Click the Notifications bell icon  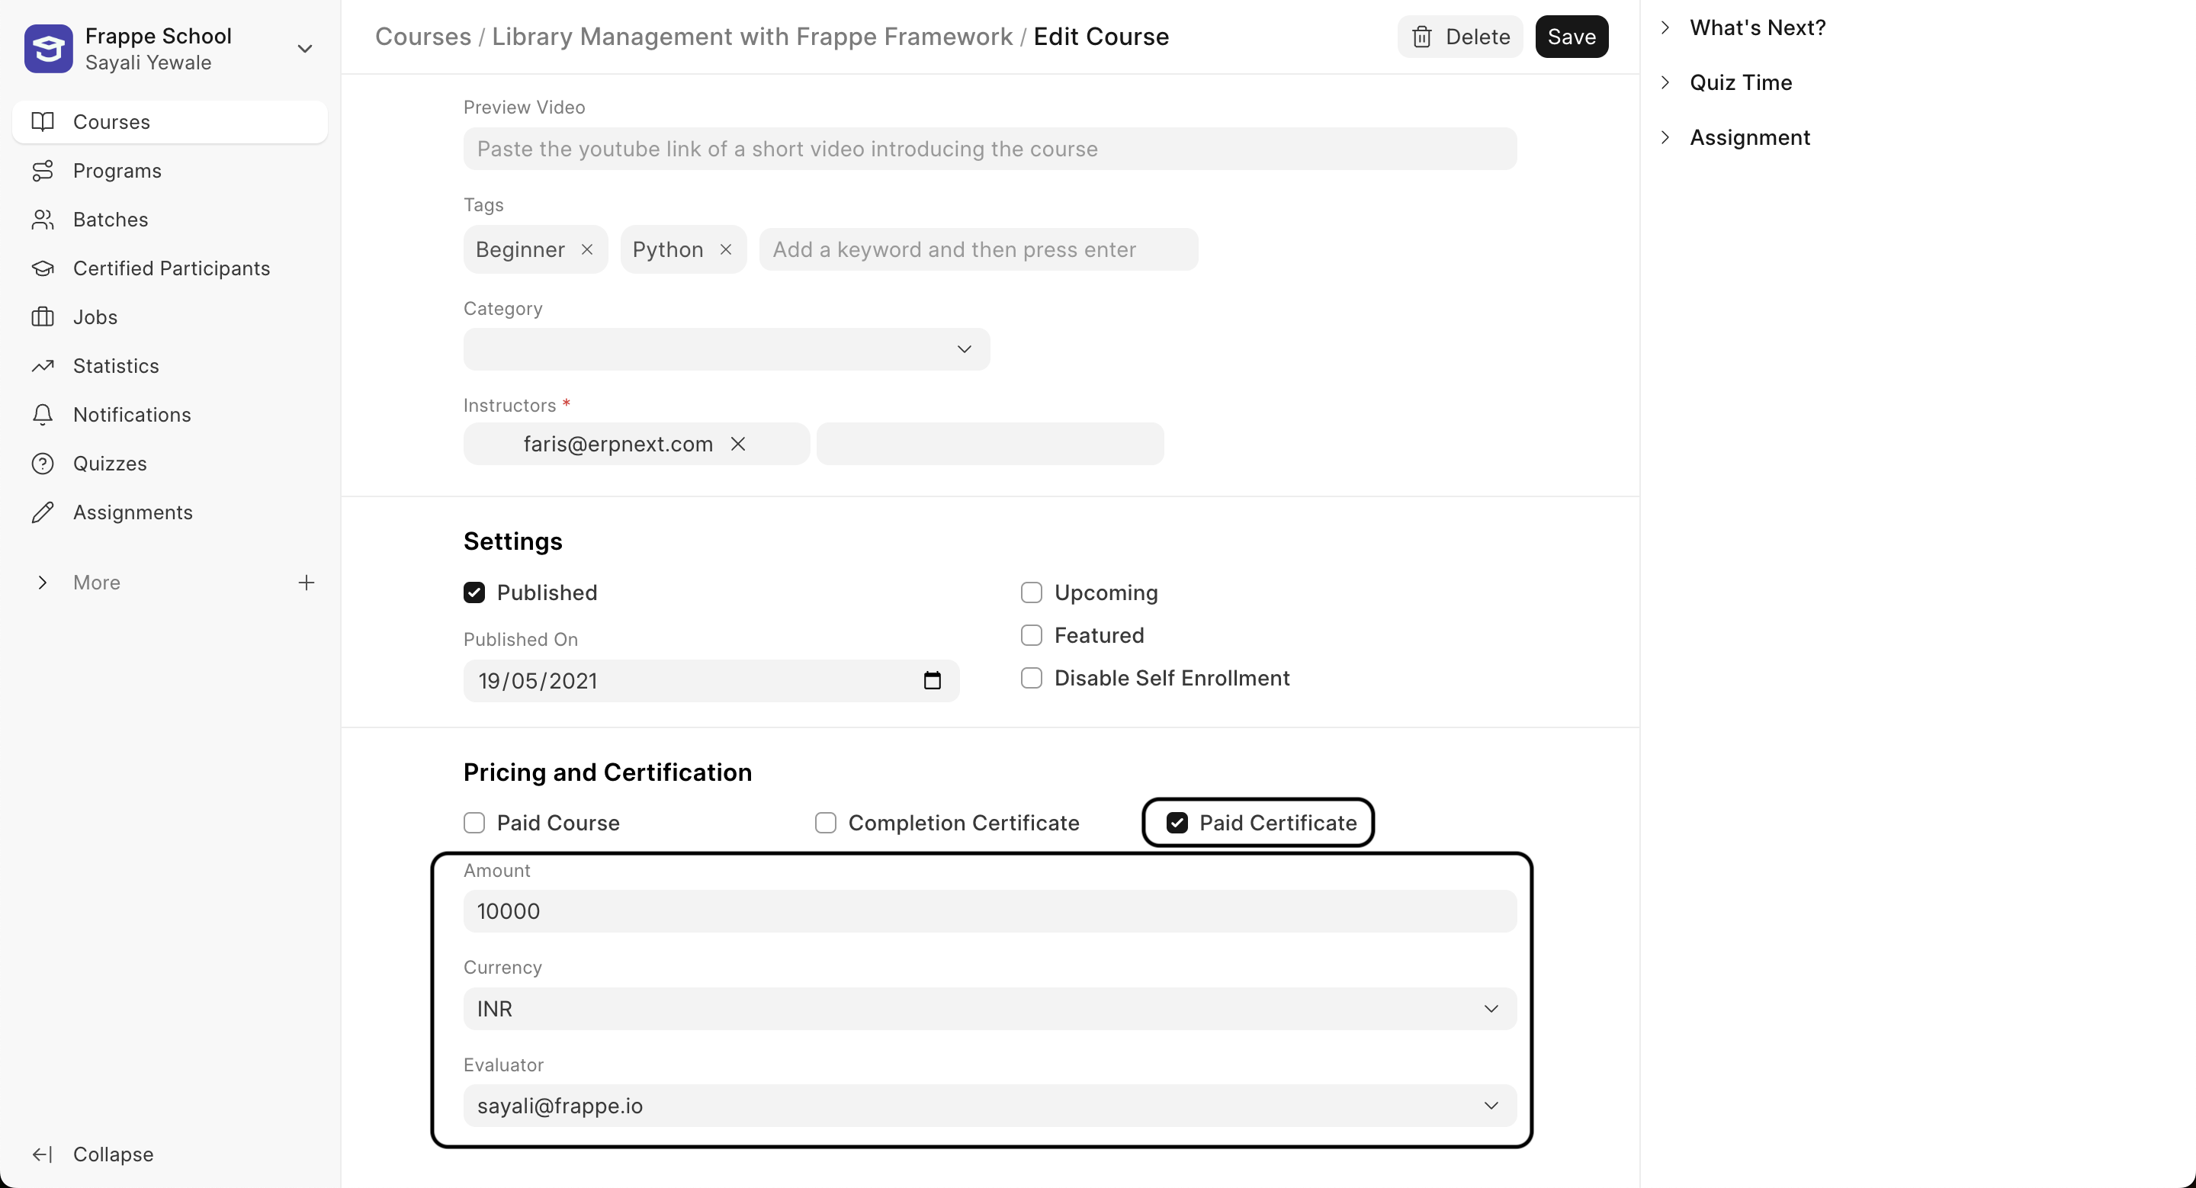(x=43, y=415)
